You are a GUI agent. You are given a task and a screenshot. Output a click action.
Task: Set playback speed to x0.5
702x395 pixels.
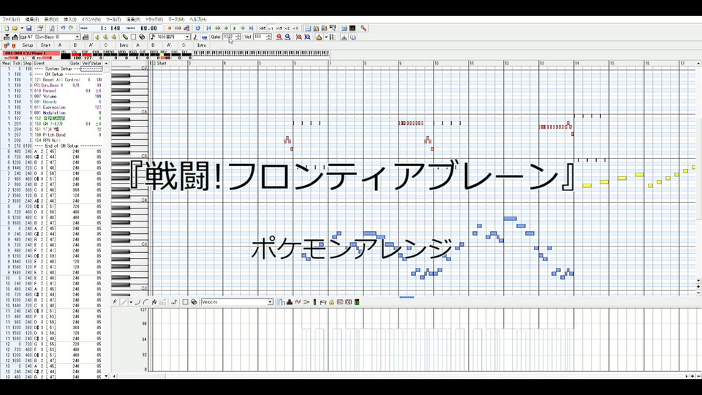click(x=263, y=29)
